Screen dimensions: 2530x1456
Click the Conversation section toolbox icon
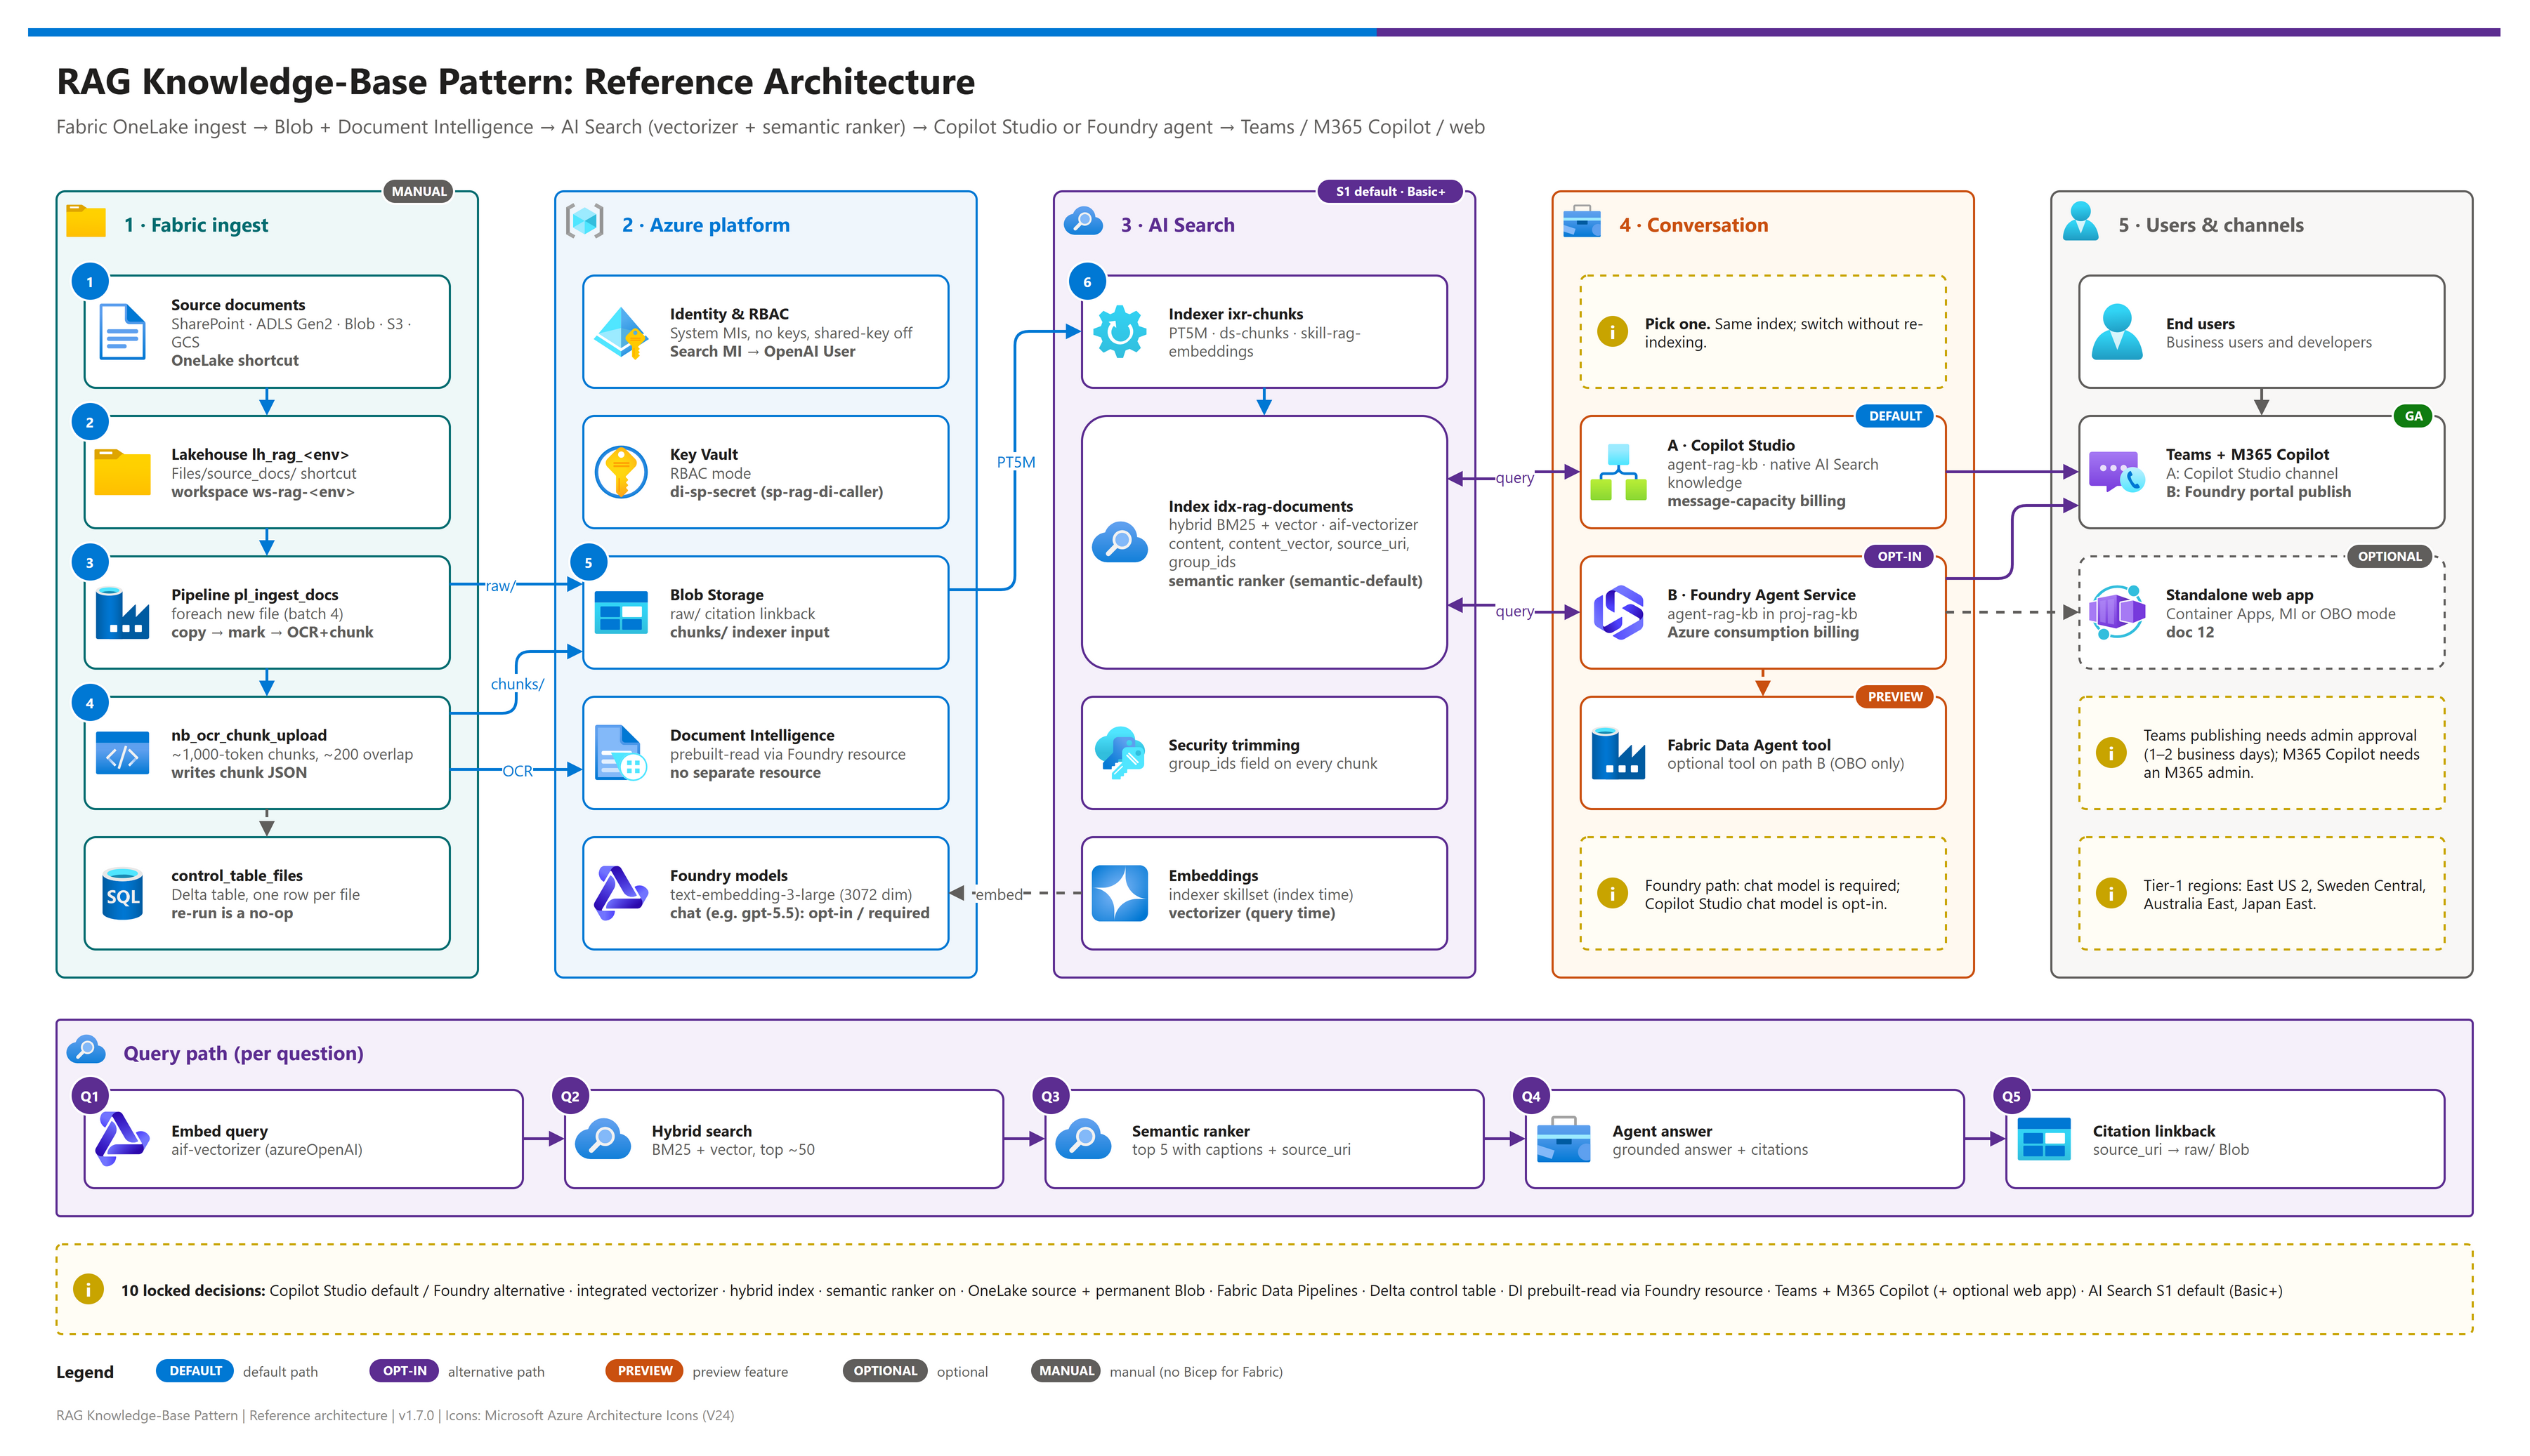(x=1582, y=221)
